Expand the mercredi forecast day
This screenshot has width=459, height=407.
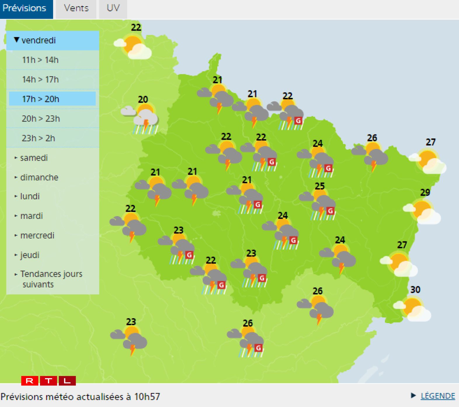coord(37,235)
